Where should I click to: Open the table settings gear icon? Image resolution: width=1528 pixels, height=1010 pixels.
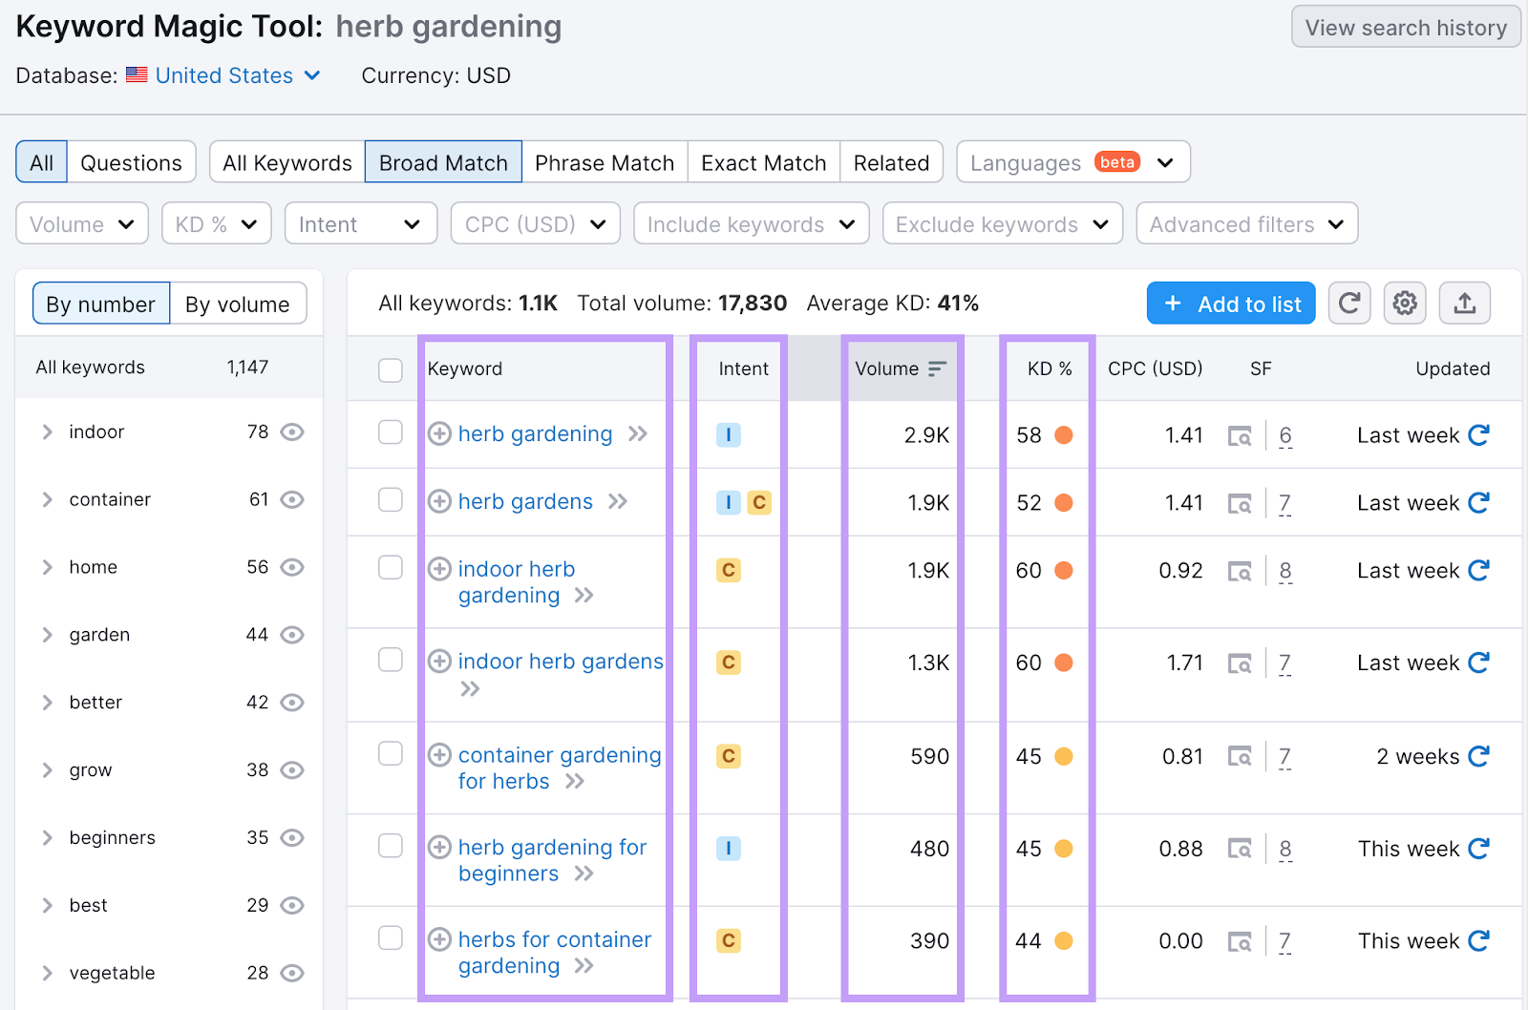pyautogui.click(x=1404, y=303)
